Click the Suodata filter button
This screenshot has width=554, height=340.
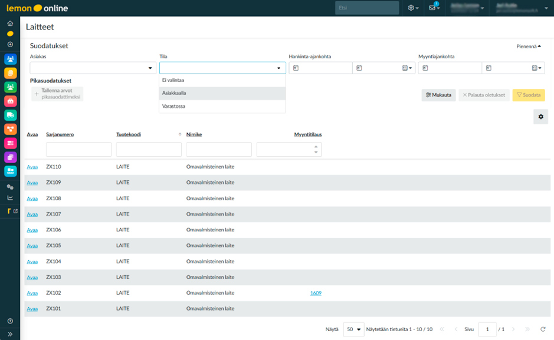[x=528, y=95]
